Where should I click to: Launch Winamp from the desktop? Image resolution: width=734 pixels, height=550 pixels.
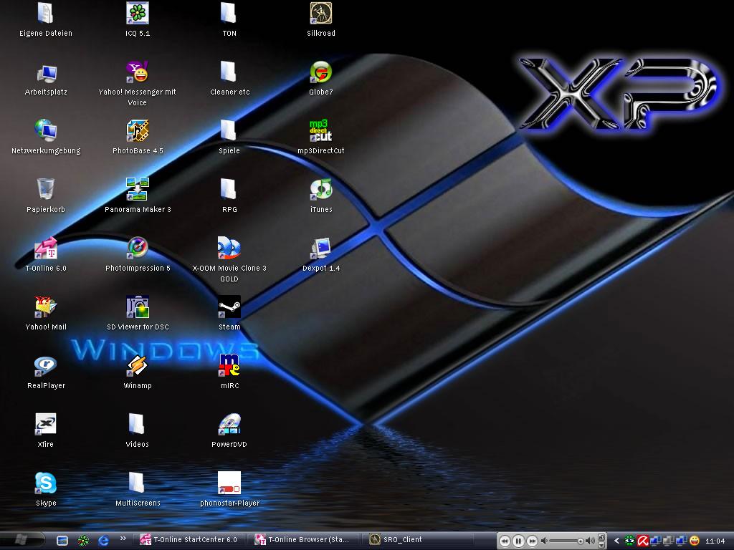137,366
